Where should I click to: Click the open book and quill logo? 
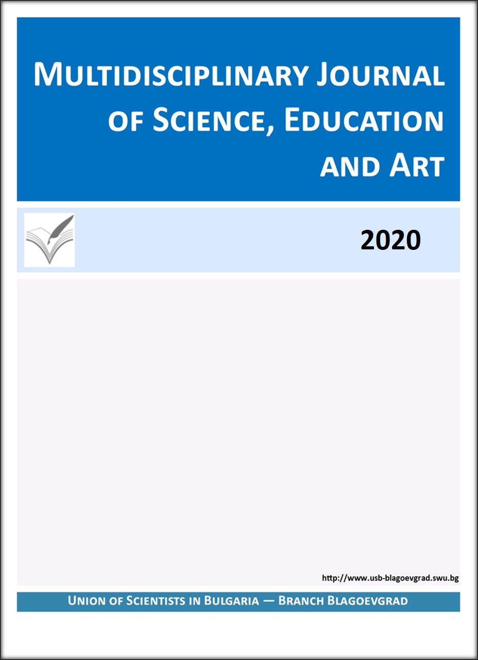pyautogui.click(x=49, y=240)
